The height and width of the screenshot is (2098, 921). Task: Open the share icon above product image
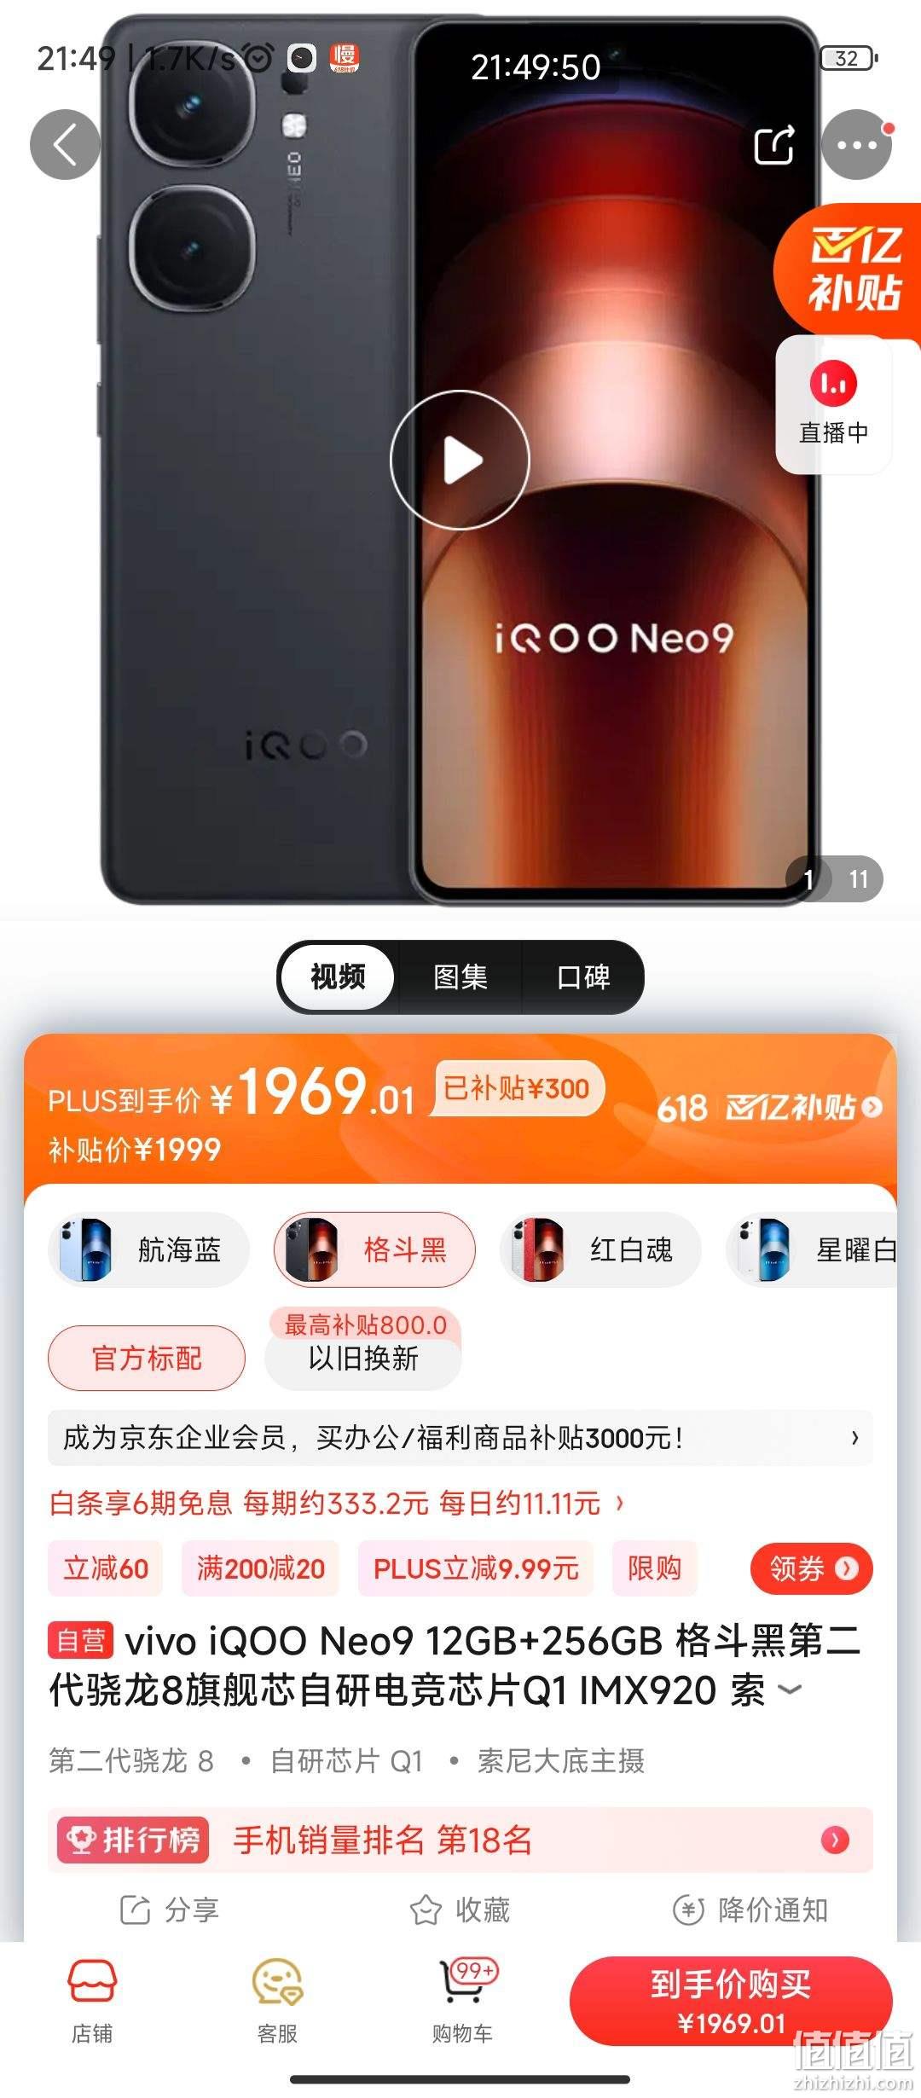click(x=774, y=145)
